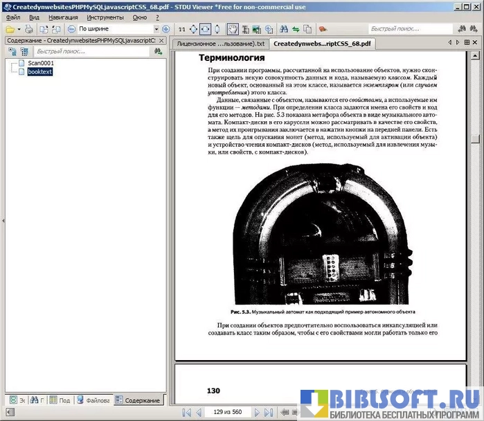Open the Инструменты menu
484x421 pixels.
pyautogui.click(x=105, y=17)
